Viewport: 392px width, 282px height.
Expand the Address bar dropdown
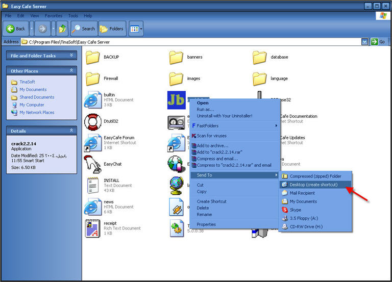(x=365, y=42)
